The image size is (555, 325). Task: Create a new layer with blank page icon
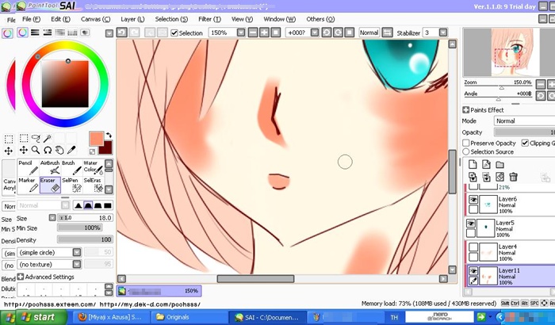tap(473, 165)
